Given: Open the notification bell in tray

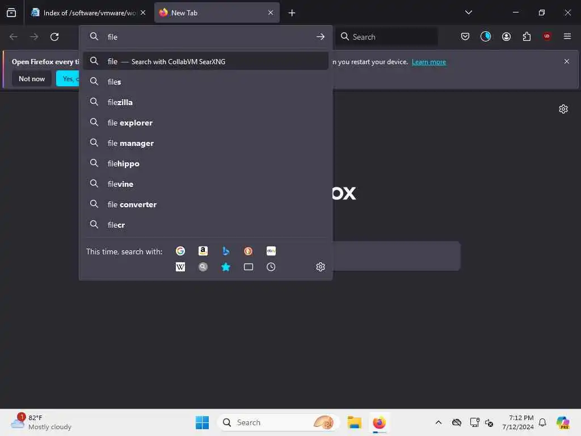Looking at the screenshot, I should pos(542,422).
